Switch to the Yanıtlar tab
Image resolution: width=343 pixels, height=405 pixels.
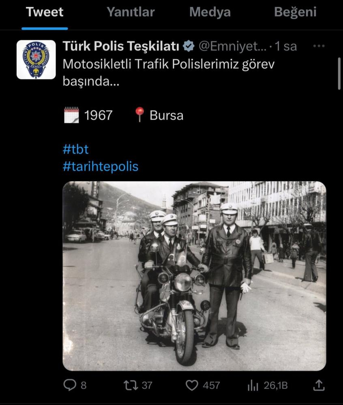(x=131, y=12)
